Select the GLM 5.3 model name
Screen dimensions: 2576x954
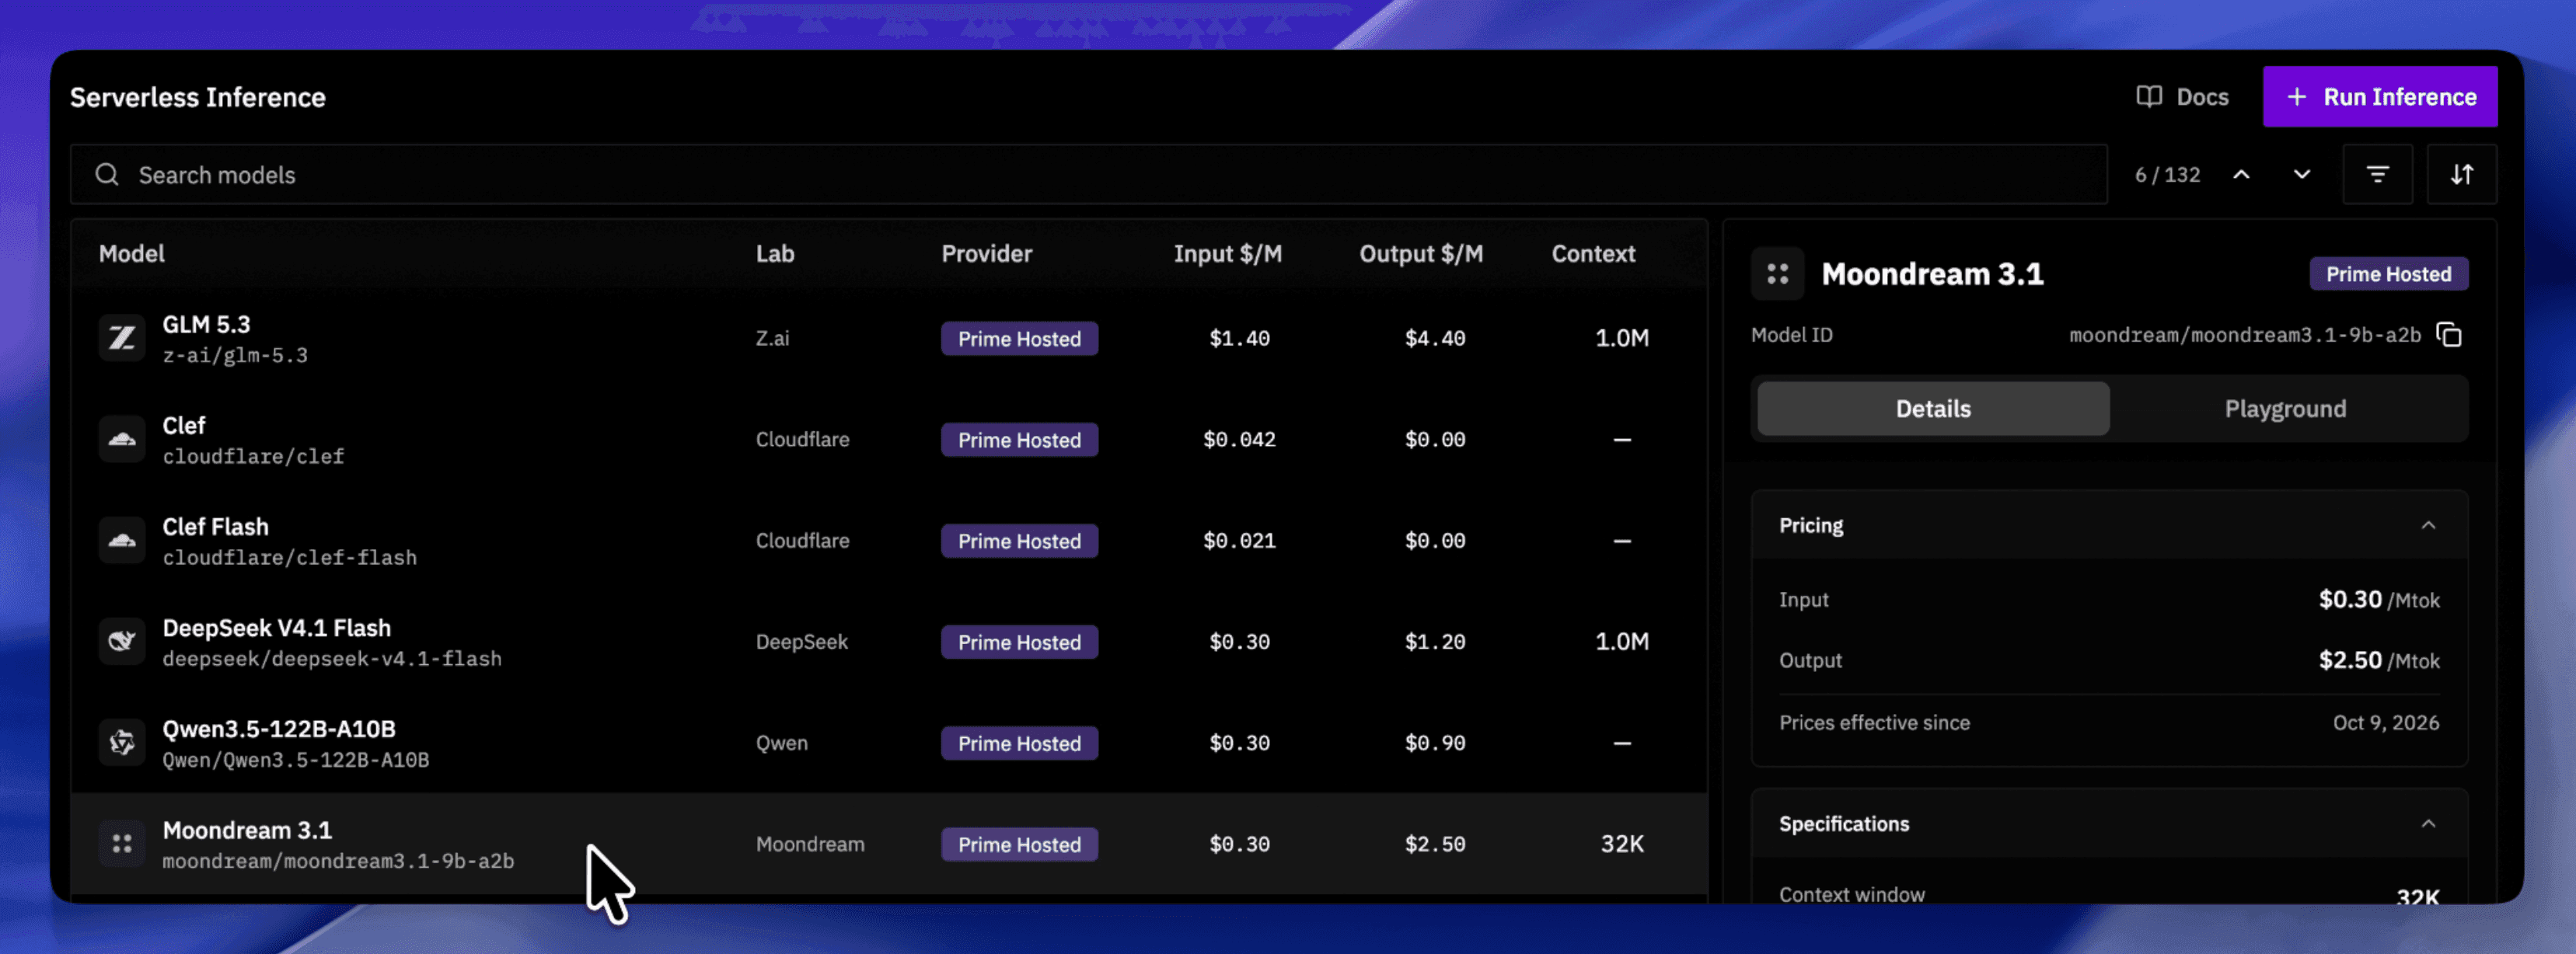click(x=206, y=325)
